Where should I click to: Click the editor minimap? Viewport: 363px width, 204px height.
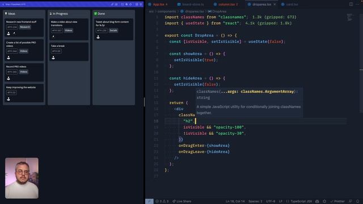point(350,18)
